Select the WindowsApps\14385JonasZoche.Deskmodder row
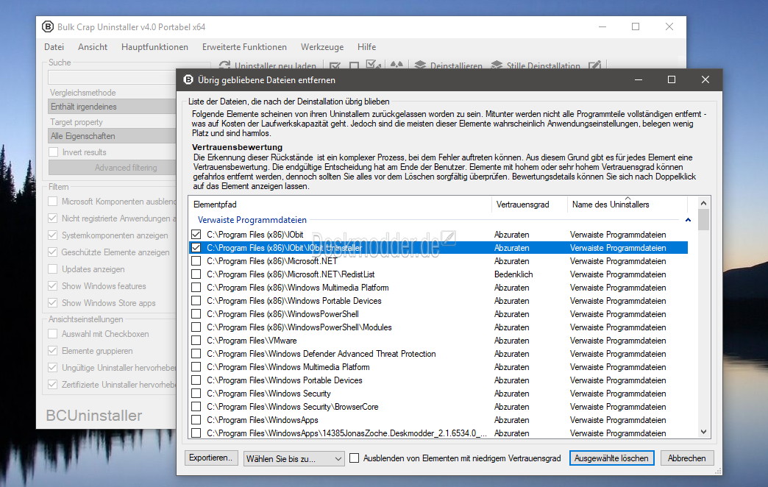This screenshot has height=487, width=768. [438, 433]
